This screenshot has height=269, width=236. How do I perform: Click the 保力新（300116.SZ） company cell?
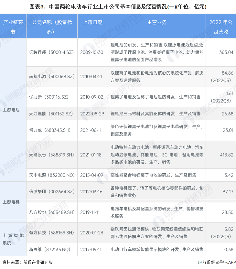(51, 97)
